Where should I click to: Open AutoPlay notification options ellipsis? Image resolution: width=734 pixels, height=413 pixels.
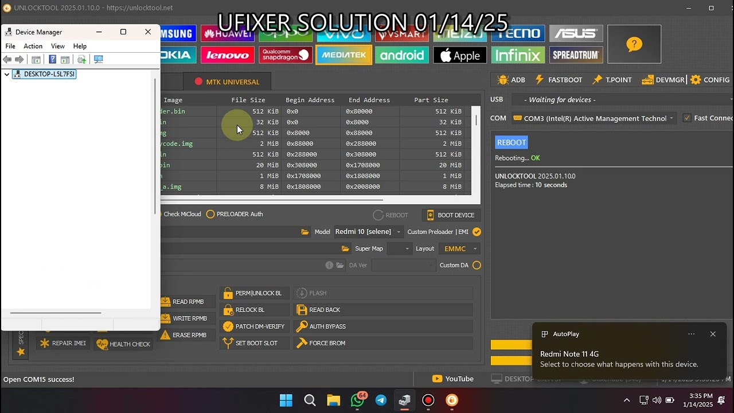click(692, 334)
